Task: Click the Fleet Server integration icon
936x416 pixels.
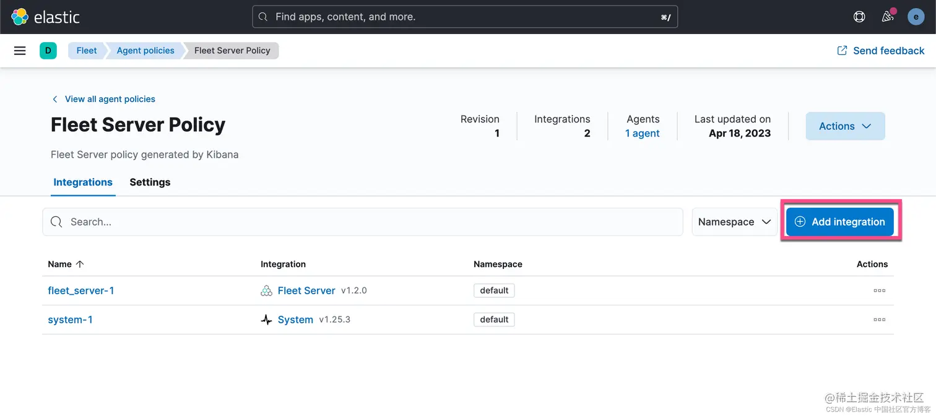Action: coord(266,291)
